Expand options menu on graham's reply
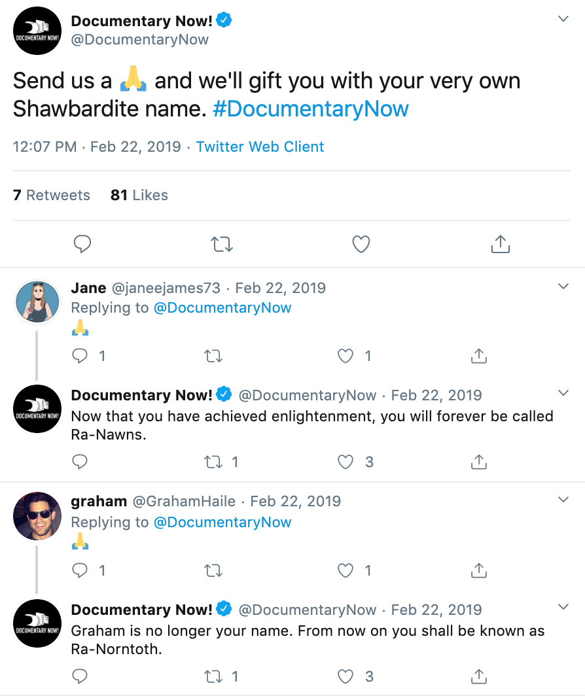 [563, 500]
